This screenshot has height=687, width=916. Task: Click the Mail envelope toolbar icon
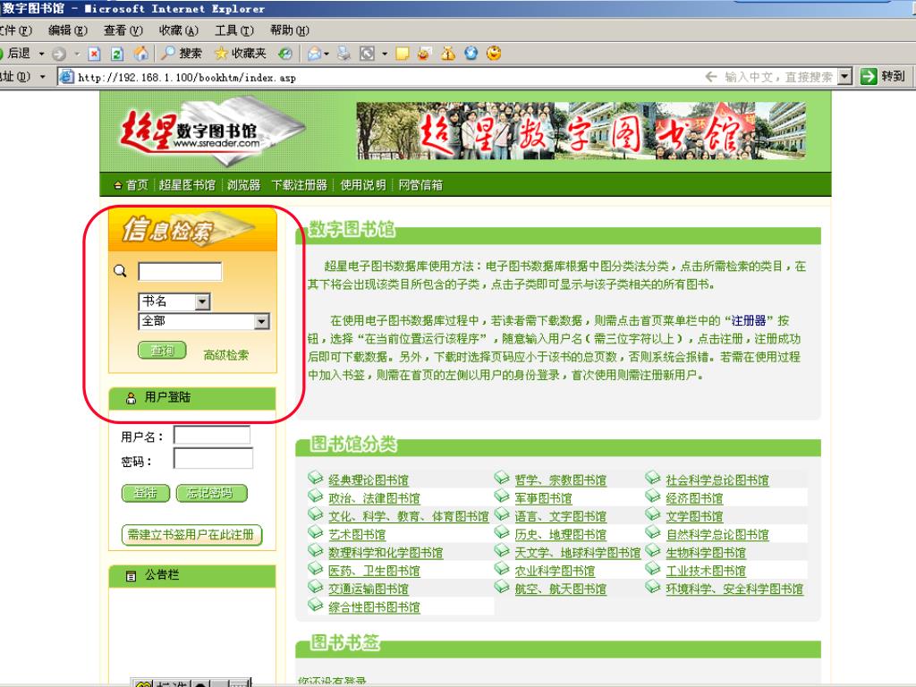[x=314, y=54]
